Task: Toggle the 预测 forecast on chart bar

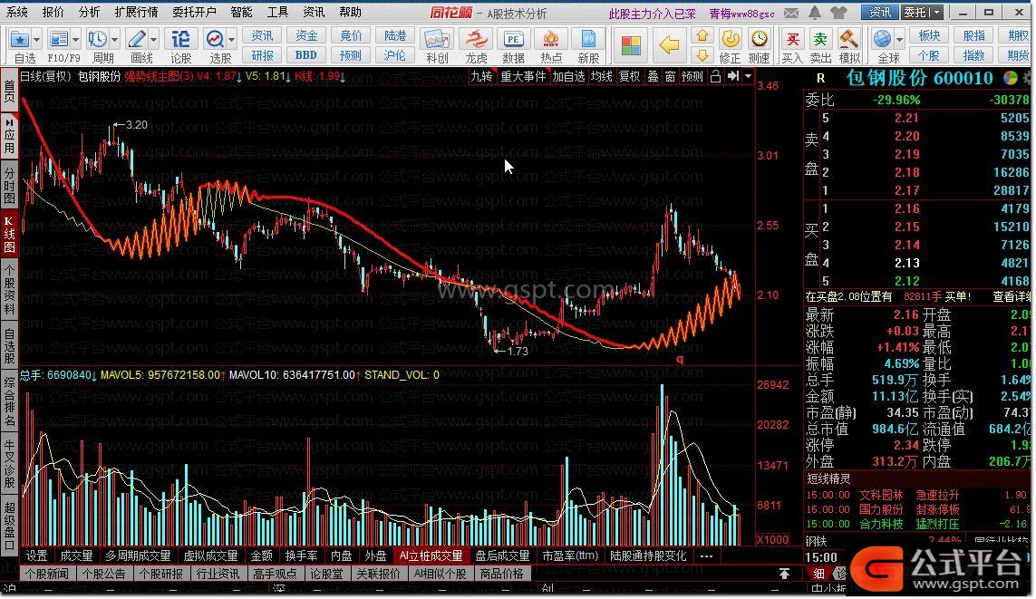Action: click(692, 77)
